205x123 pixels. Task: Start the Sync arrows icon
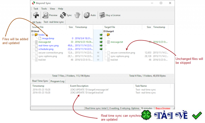(x=63, y=15)
